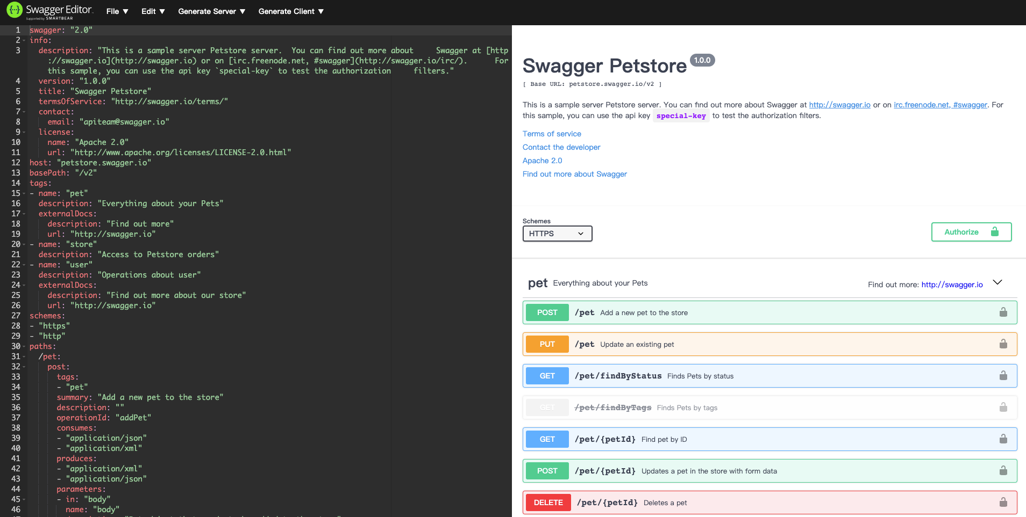The width and height of the screenshot is (1026, 517).
Task: Click the Authorize button
Action: click(x=971, y=232)
